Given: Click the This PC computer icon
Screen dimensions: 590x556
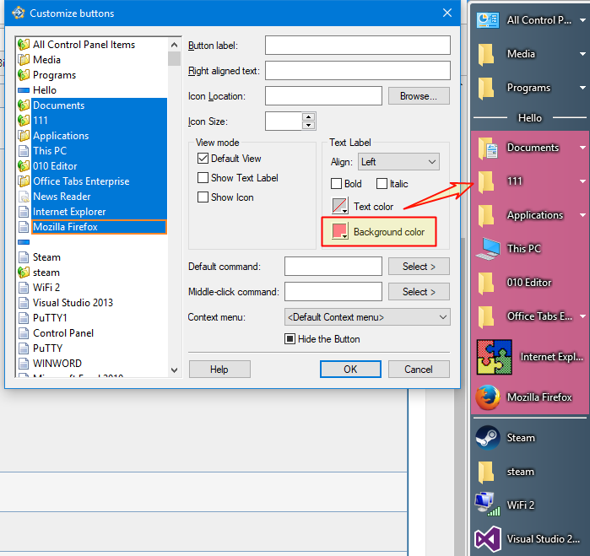Looking at the screenshot, I should (x=487, y=249).
